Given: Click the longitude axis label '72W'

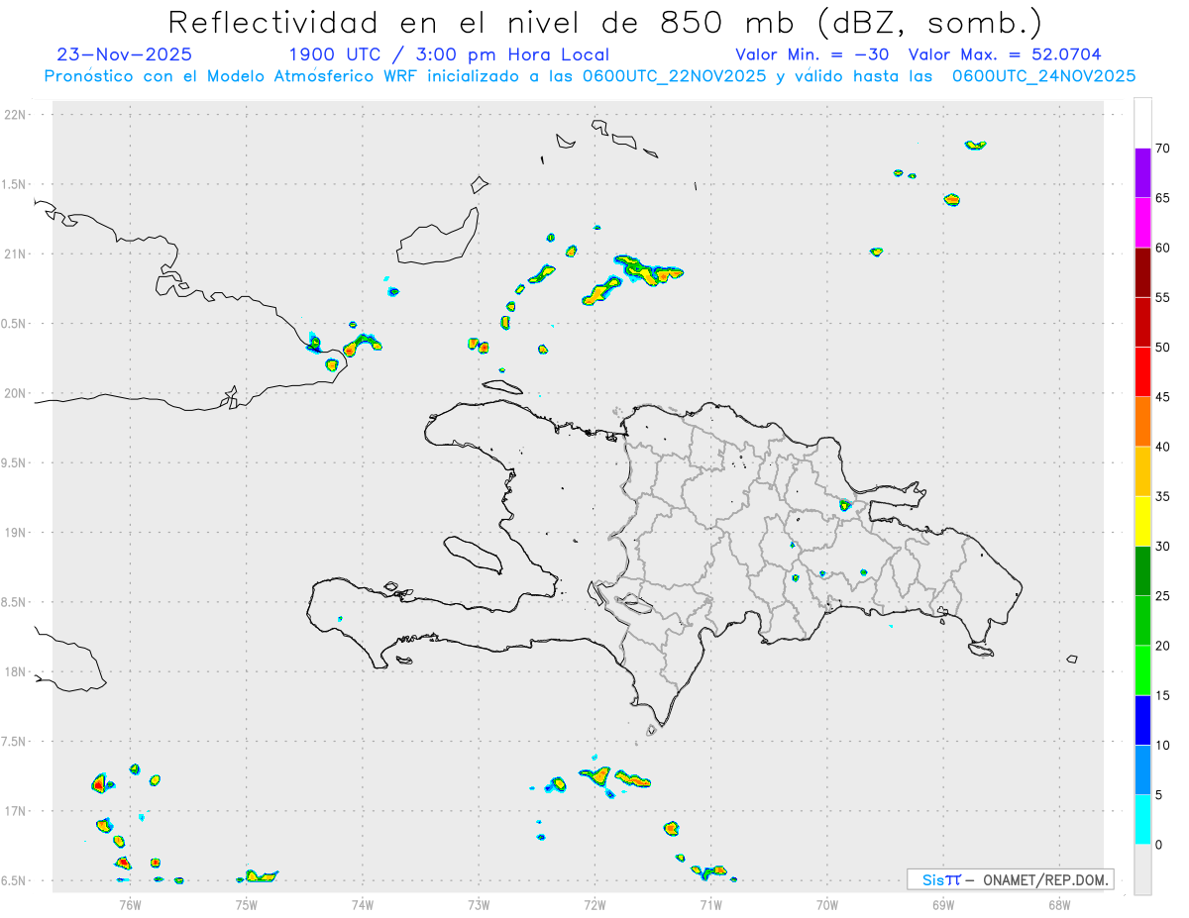Looking at the screenshot, I should tap(594, 903).
